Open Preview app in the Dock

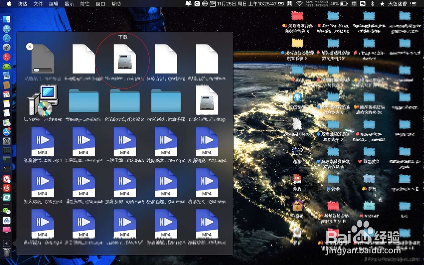(x=6, y=75)
